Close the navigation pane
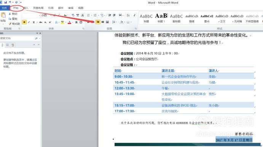This screenshot has height=147, width=263. [40, 33]
